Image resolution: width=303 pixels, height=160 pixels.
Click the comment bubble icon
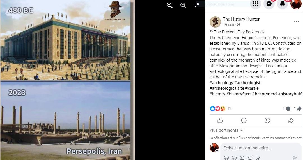tap(244, 120)
